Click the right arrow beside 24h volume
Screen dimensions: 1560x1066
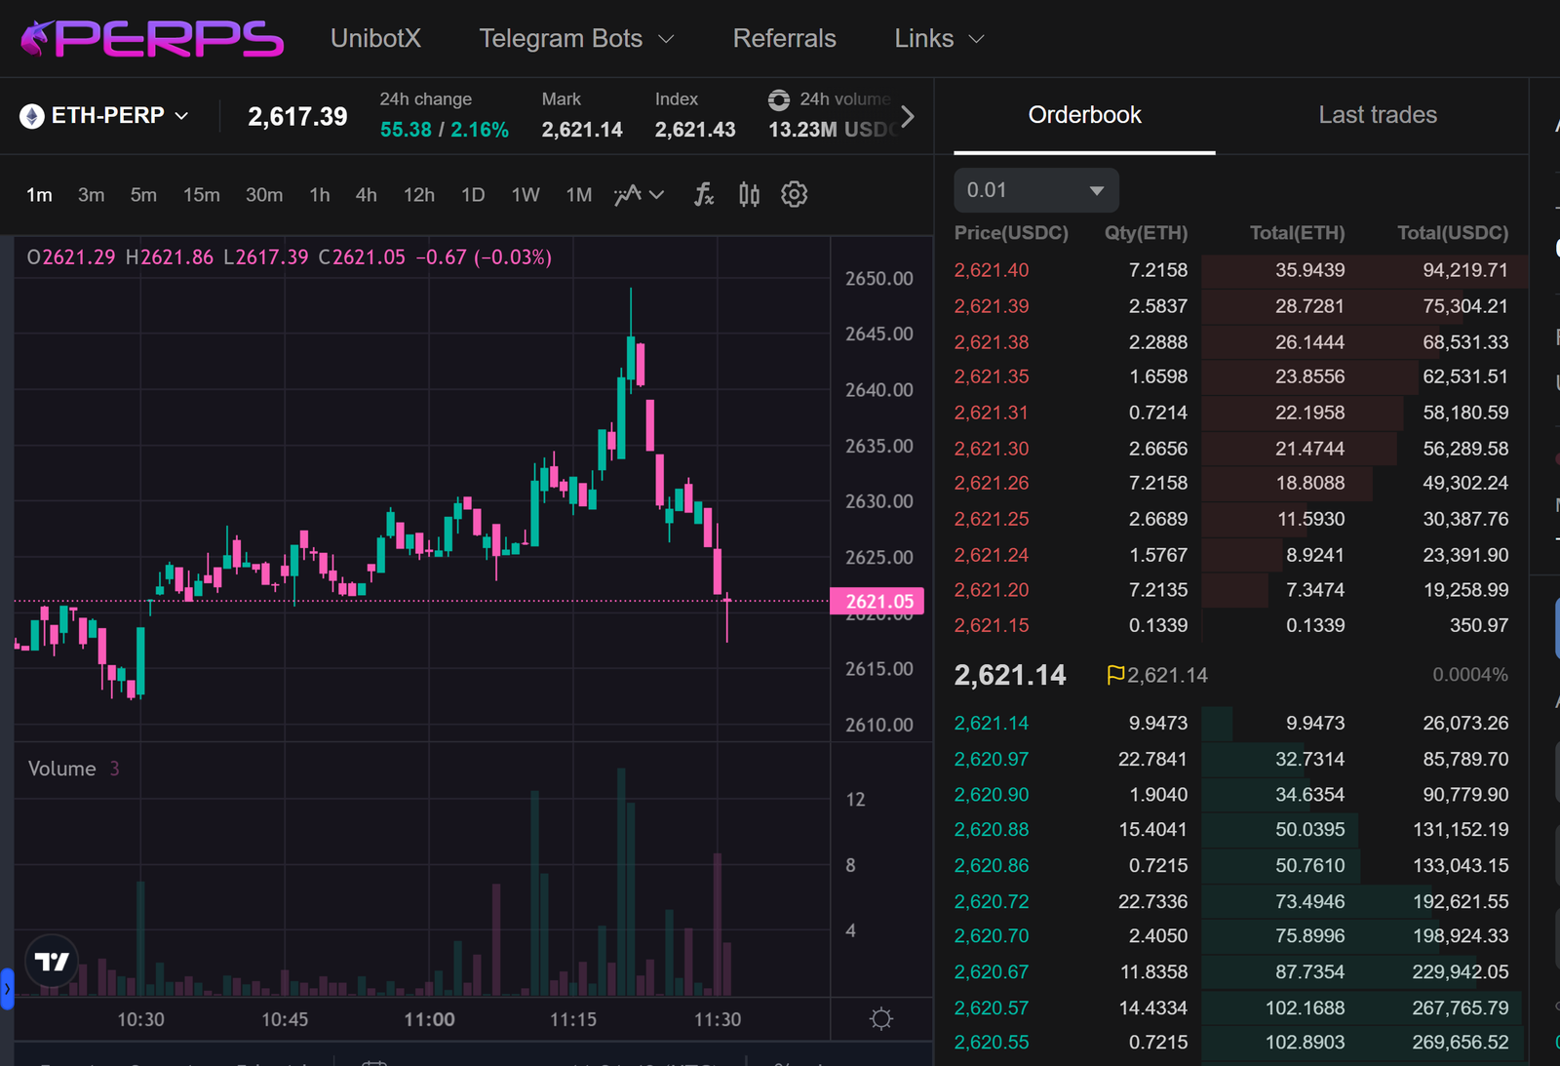pos(908,115)
